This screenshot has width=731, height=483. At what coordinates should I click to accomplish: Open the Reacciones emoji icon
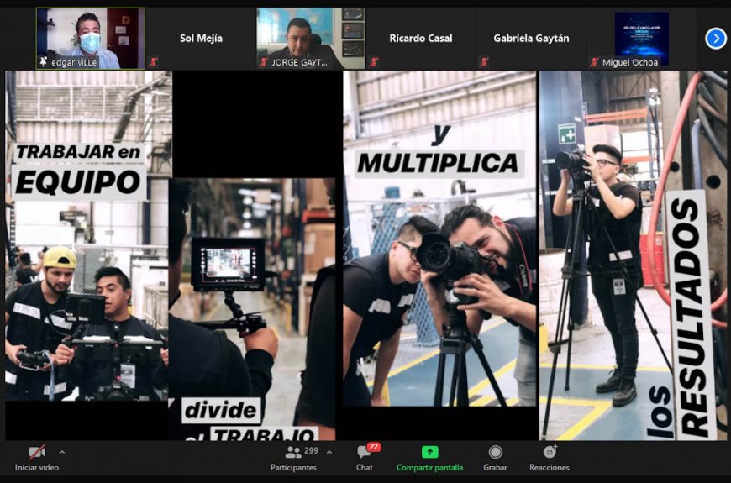[x=550, y=452]
